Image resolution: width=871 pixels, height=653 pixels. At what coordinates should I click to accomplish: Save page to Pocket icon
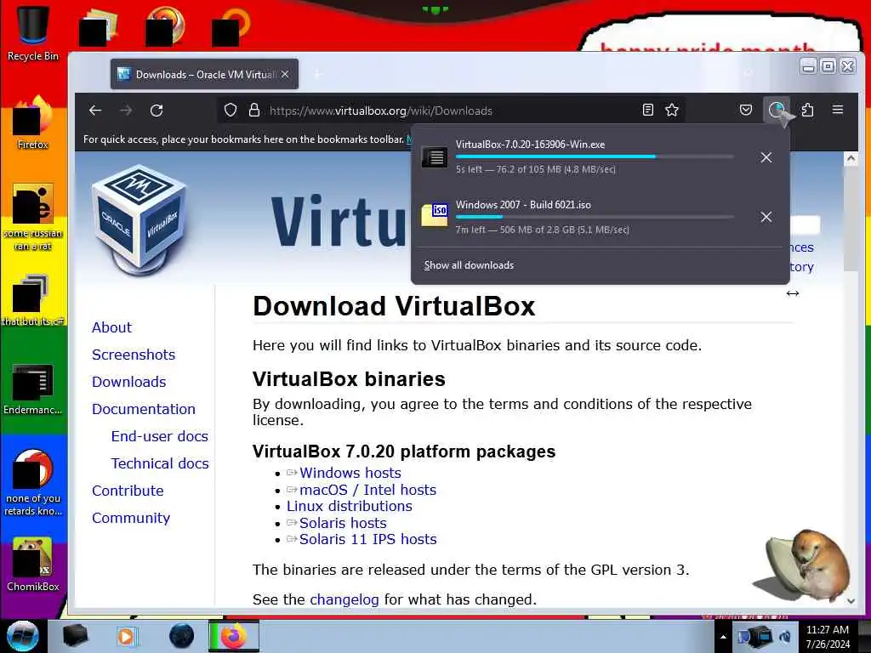[746, 110]
